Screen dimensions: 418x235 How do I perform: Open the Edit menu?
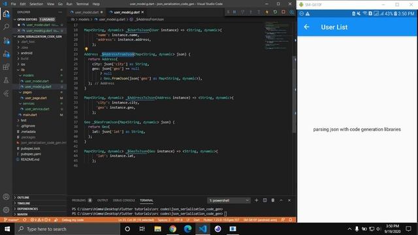(23, 4)
